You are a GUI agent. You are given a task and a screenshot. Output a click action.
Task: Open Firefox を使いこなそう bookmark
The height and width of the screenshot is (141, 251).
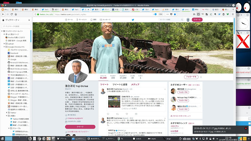[15, 38]
